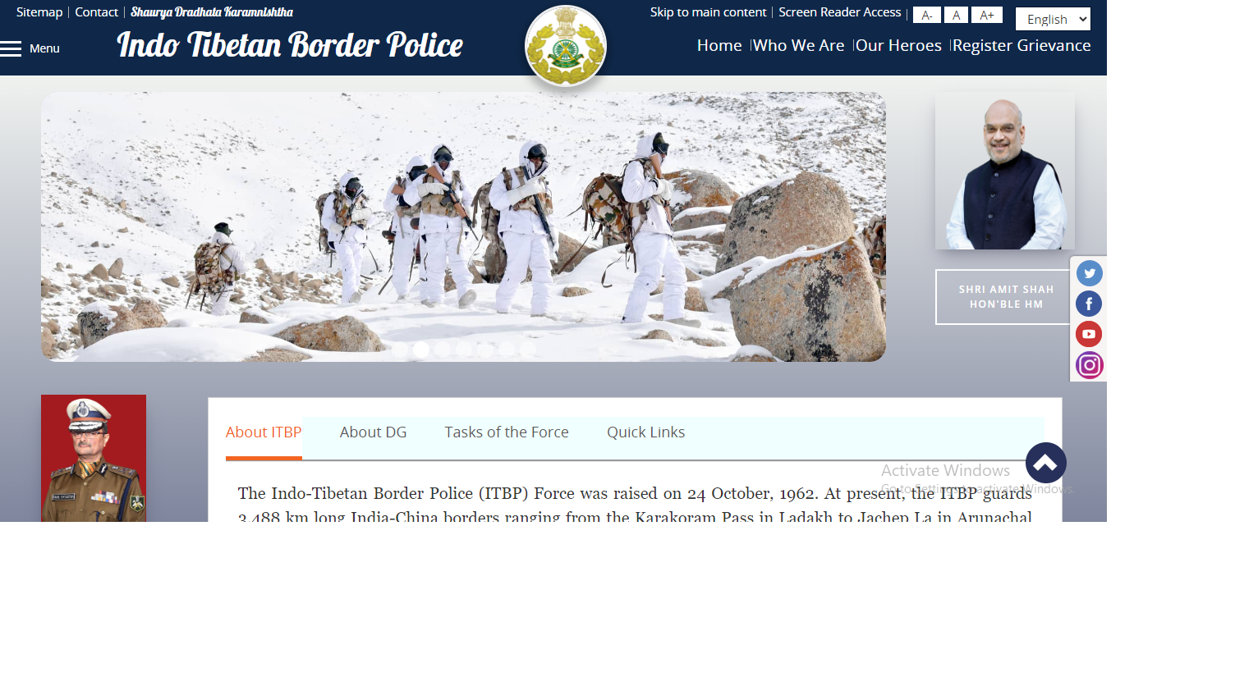Viewport: 1235px width, 686px height.
Task: Decrease font size with A- button
Action: (926, 15)
